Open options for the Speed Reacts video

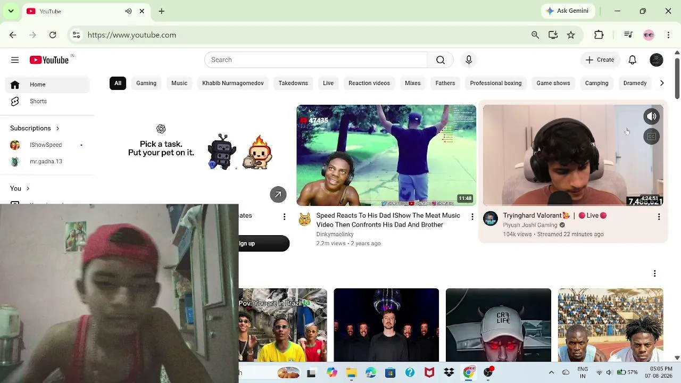click(x=472, y=217)
